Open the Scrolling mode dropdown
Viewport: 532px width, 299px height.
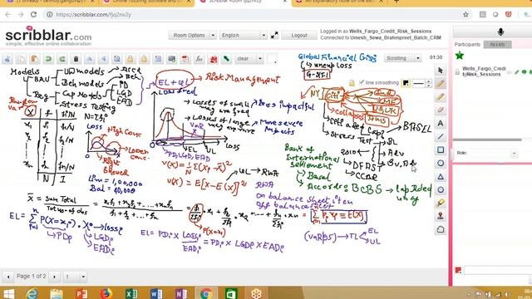coord(402,58)
